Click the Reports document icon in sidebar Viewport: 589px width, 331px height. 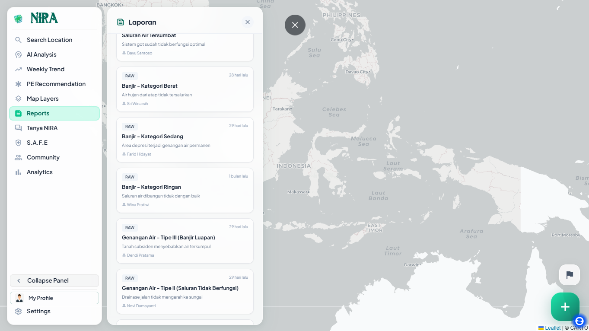pos(18,113)
